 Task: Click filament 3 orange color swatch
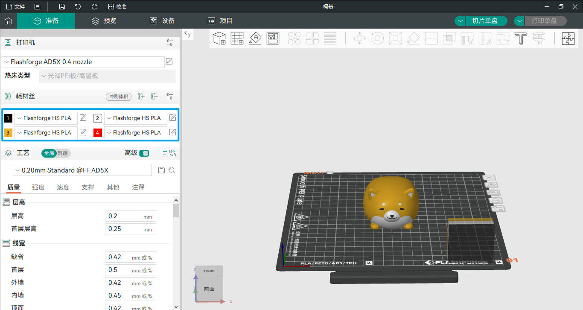coord(8,133)
